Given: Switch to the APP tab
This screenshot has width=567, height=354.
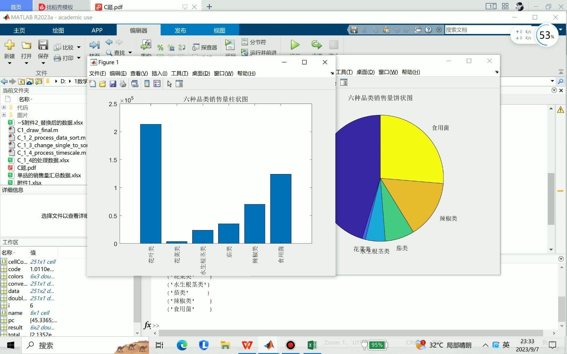Looking at the screenshot, I should click(x=97, y=30).
